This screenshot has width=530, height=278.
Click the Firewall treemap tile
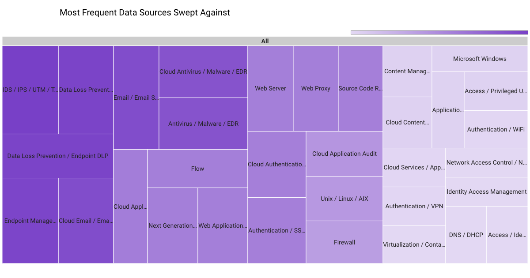pos(344,242)
